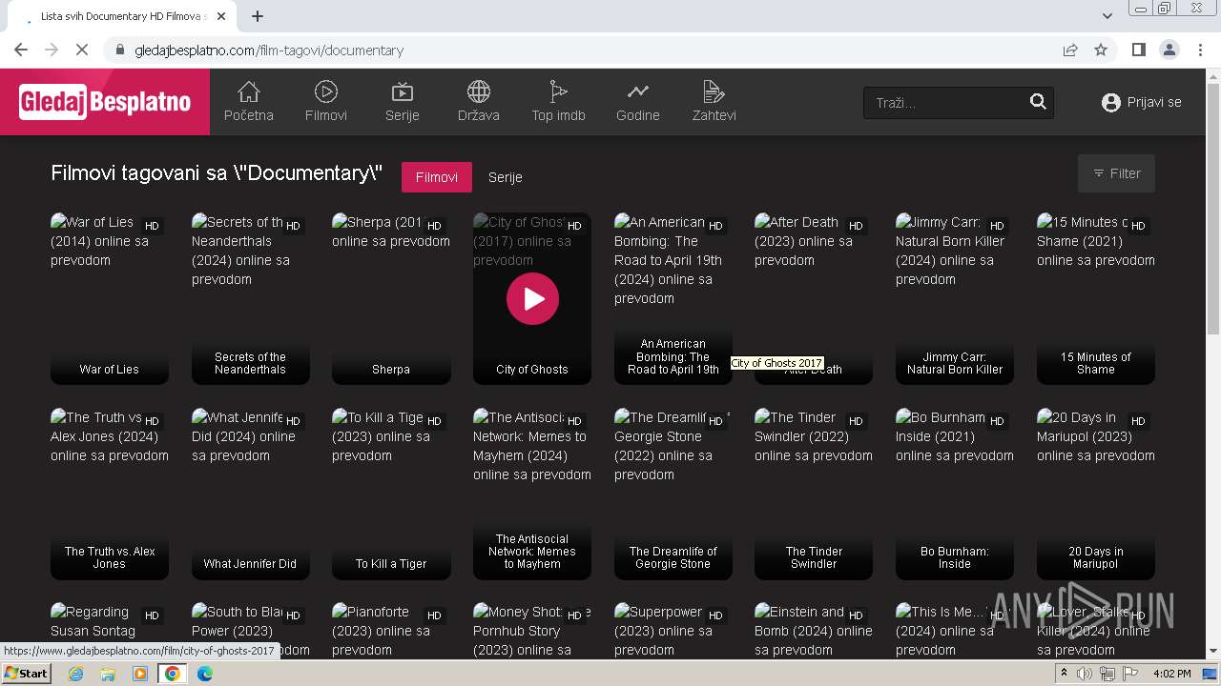Open The Truth vs. Alex Jones card
Viewport: 1221px width, 686px height.
tap(110, 494)
